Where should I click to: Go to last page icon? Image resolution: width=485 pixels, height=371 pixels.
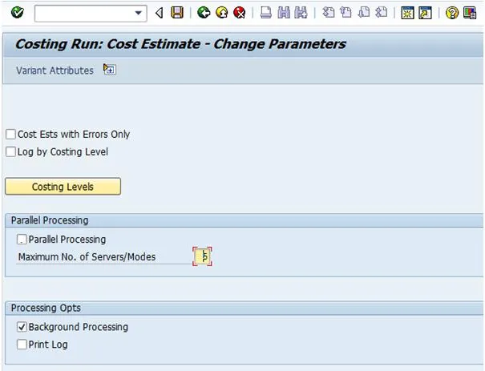tap(381, 13)
